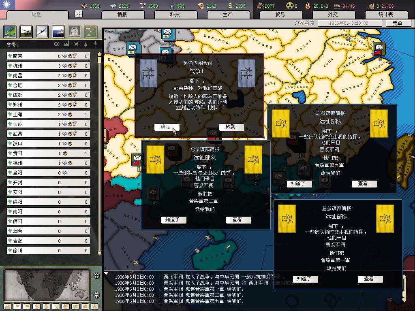Select the political mapmode flag icon
The width and height of the screenshot is (415, 311).
[x=17, y=307]
